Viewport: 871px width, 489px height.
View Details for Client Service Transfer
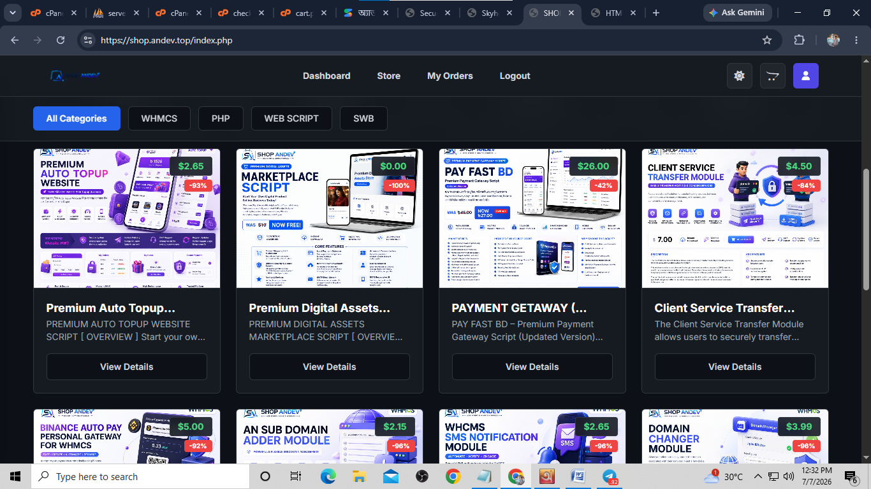(735, 367)
